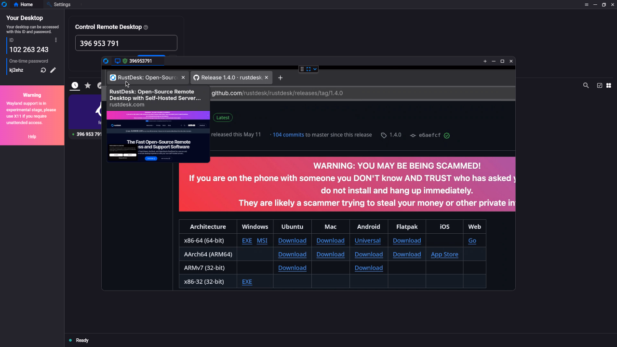The image size is (617, 347).
Task: Download Ubuntu AArch64 build
Action: point(292,254)
